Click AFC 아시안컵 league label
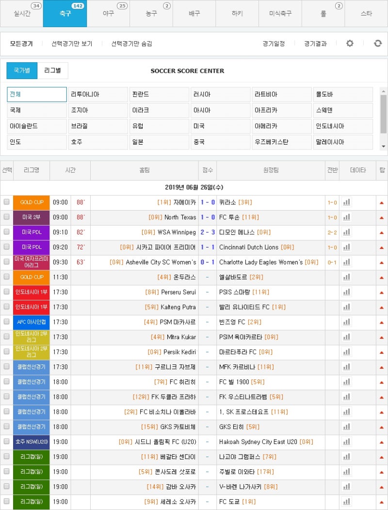Image resolution: width=388 pixels, height=510 pixels. pyautogui.click(x=32, y=322)
